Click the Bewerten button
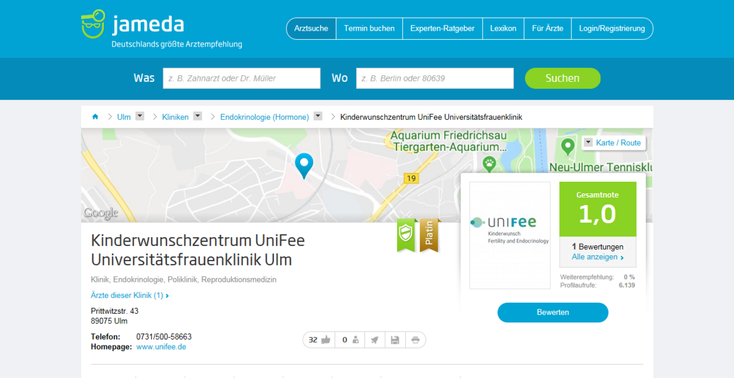This screenshot has width=734, height=378. coord(552,312)
